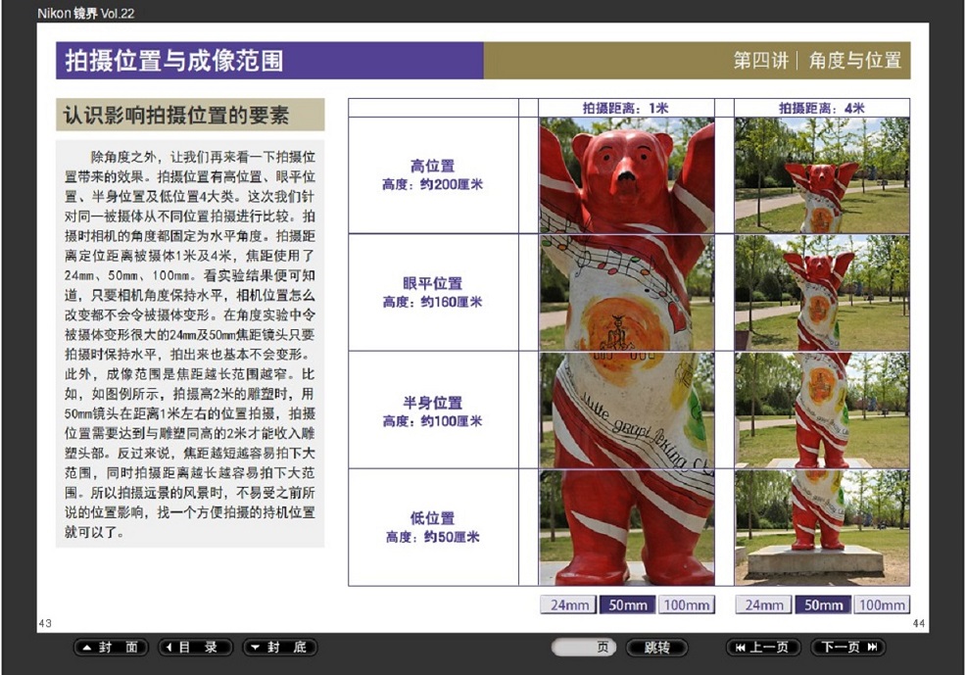
Task: Open the 高位置 bear photo at 4米
Action: (x=821, y=175)
